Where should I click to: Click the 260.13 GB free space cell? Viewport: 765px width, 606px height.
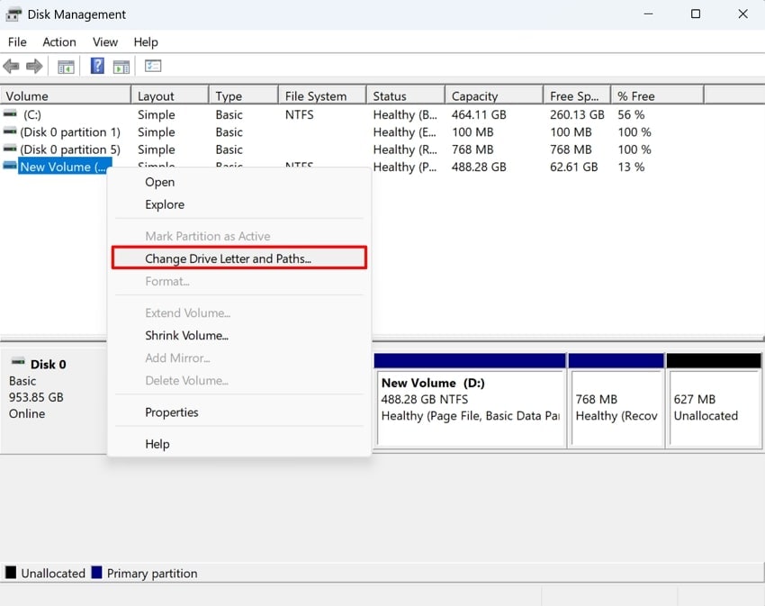577,114
